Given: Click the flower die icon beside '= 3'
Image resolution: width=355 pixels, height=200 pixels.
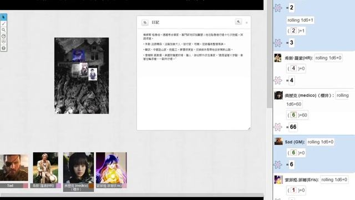Looking at the screenshot, I should (x=278, y=43).
